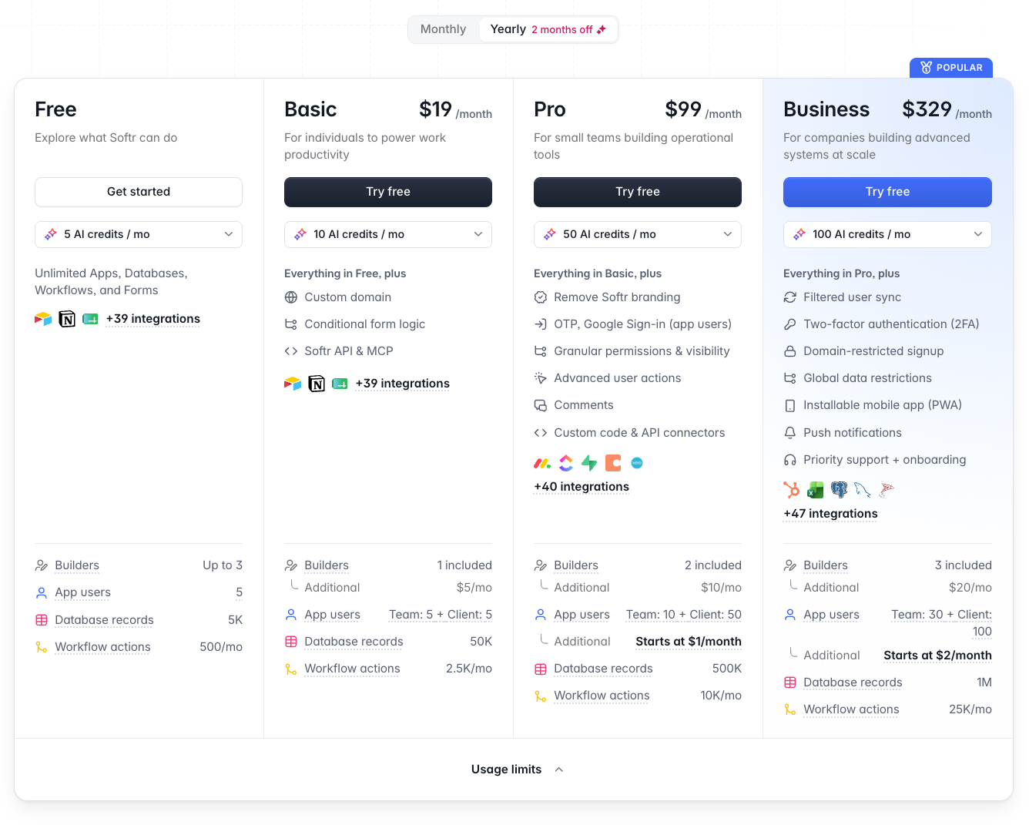This screenshot has height=825, width=1029.
Task: Open the 5 AI credits dropdown
Action: tap(139, 234)
